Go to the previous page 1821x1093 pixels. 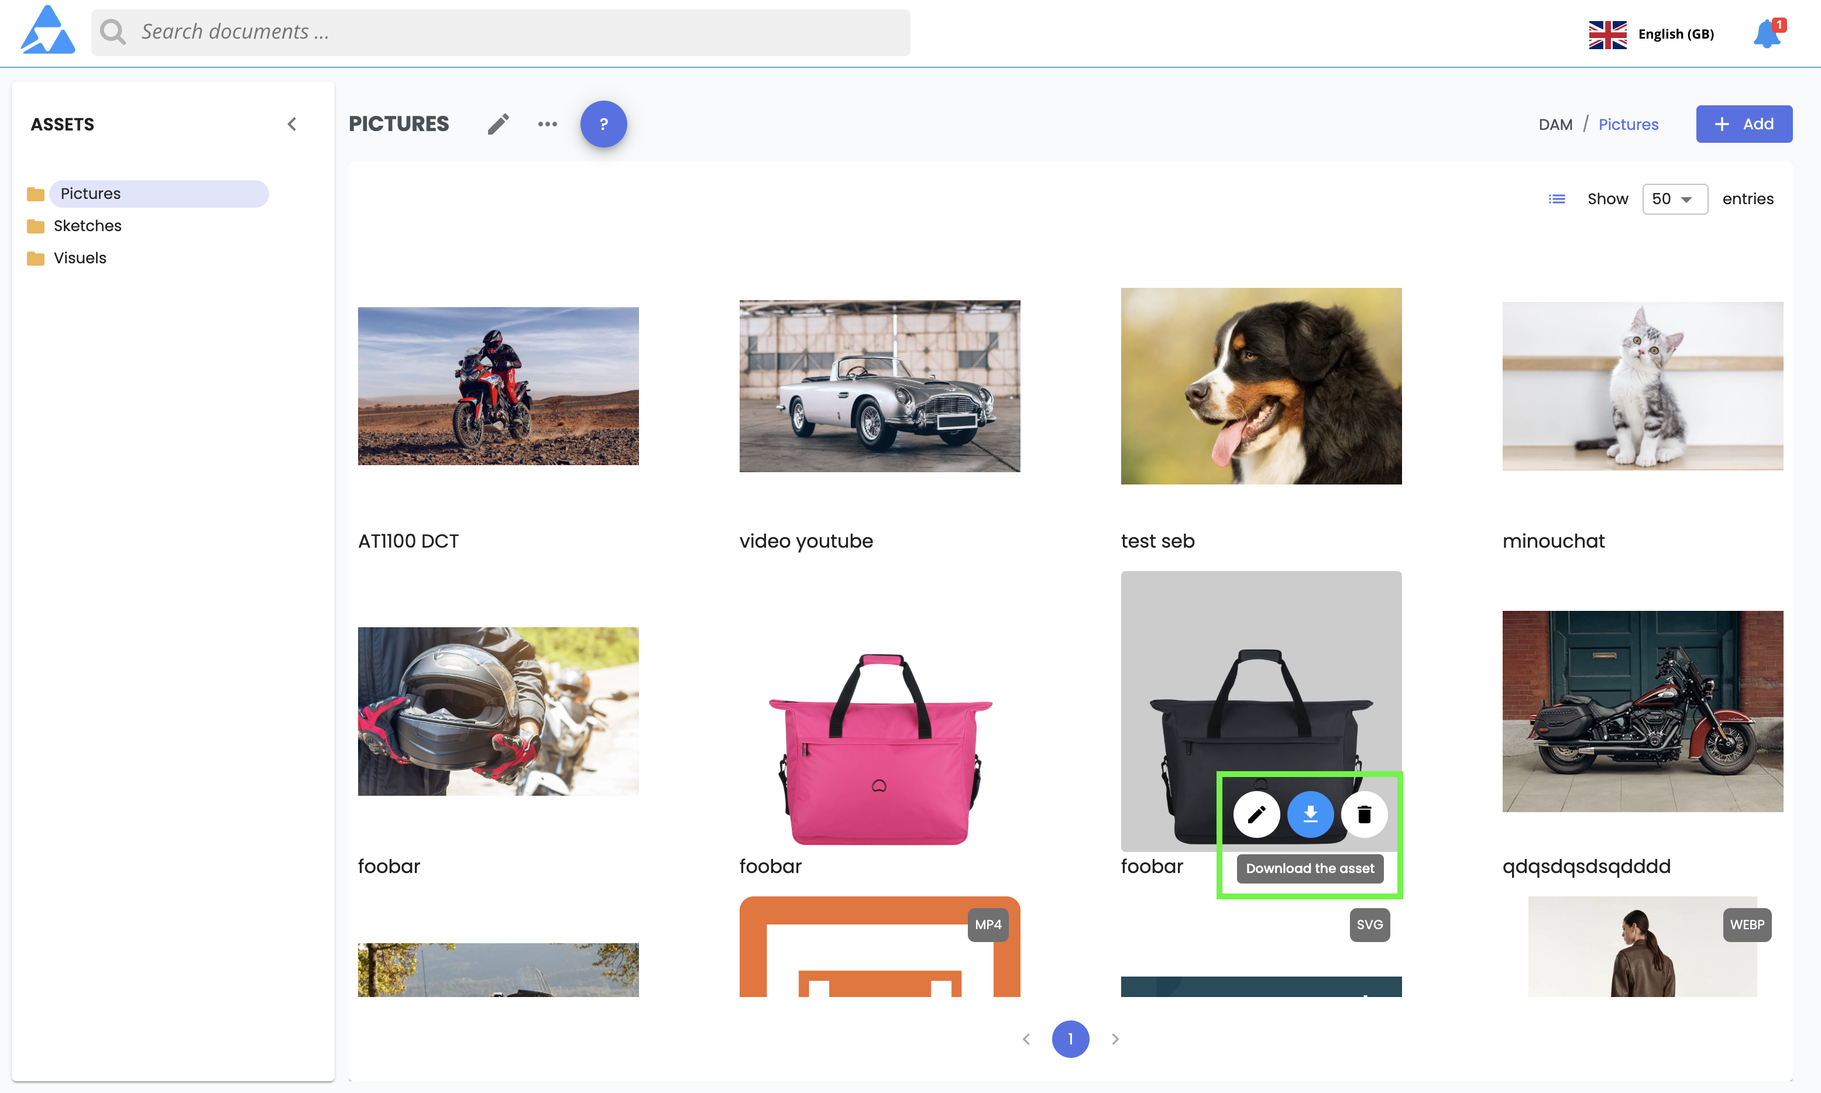pyautogui.click(x=1026, y=1039)
